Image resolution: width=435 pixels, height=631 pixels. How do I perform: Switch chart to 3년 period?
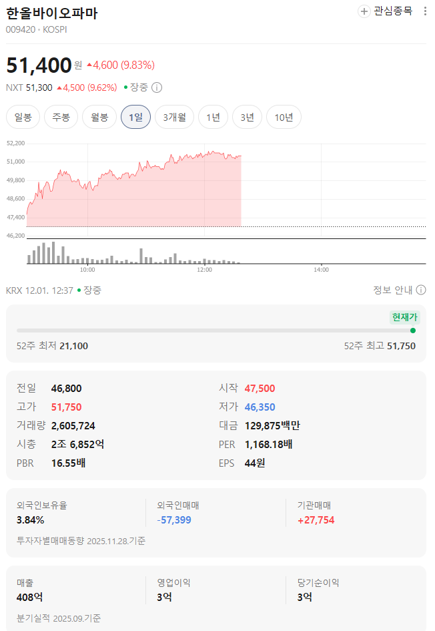point(248,117)
